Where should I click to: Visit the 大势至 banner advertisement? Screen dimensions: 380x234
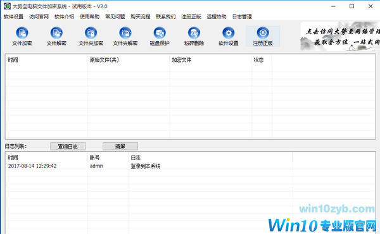pos(340,36)
